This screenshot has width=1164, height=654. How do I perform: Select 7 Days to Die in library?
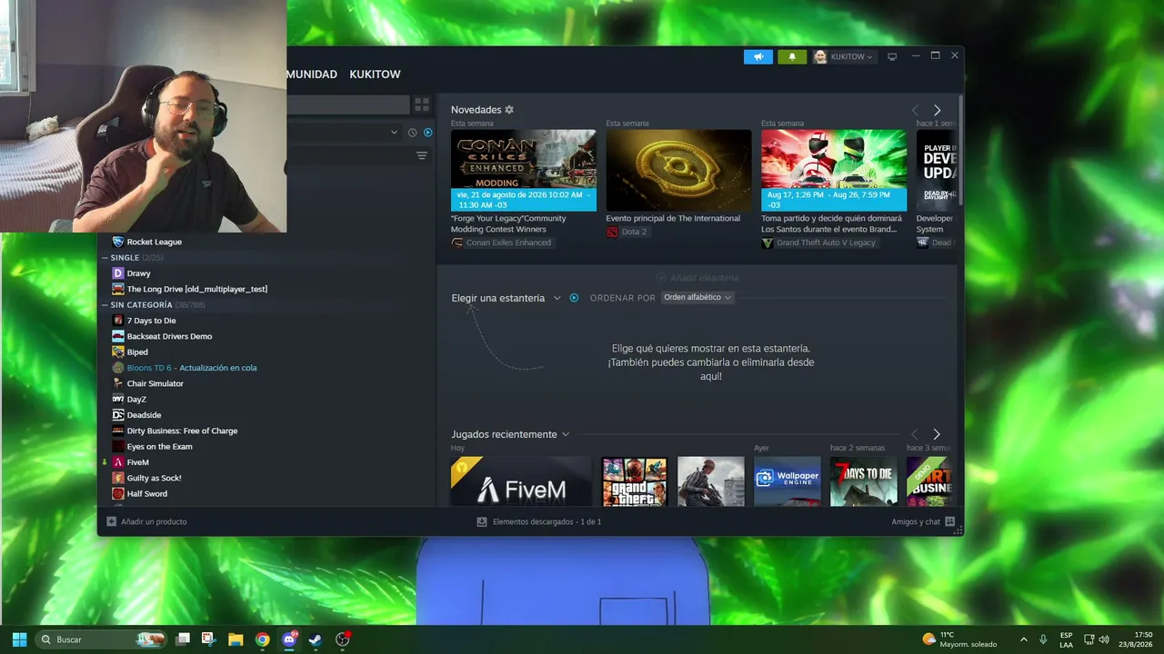pos(151,321)
